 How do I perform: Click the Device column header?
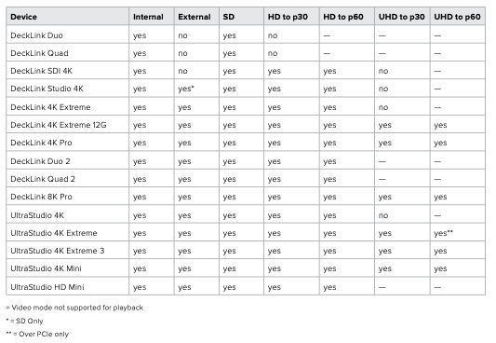[23, 17]
